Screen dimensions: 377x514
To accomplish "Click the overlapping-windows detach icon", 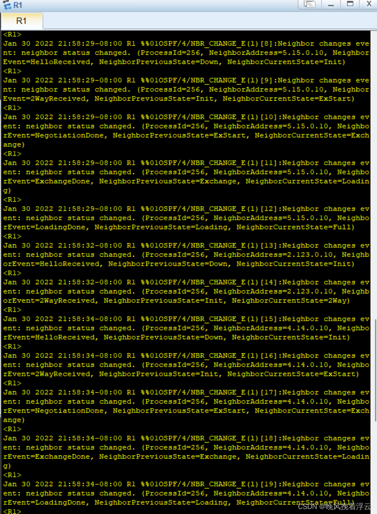I will click(310, 4).
